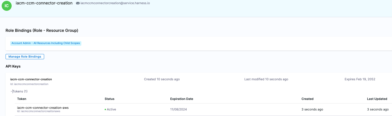Click the green Active status dot
Image resolution: width=392 pixels, height=116 pixels.
pos(105,109)
